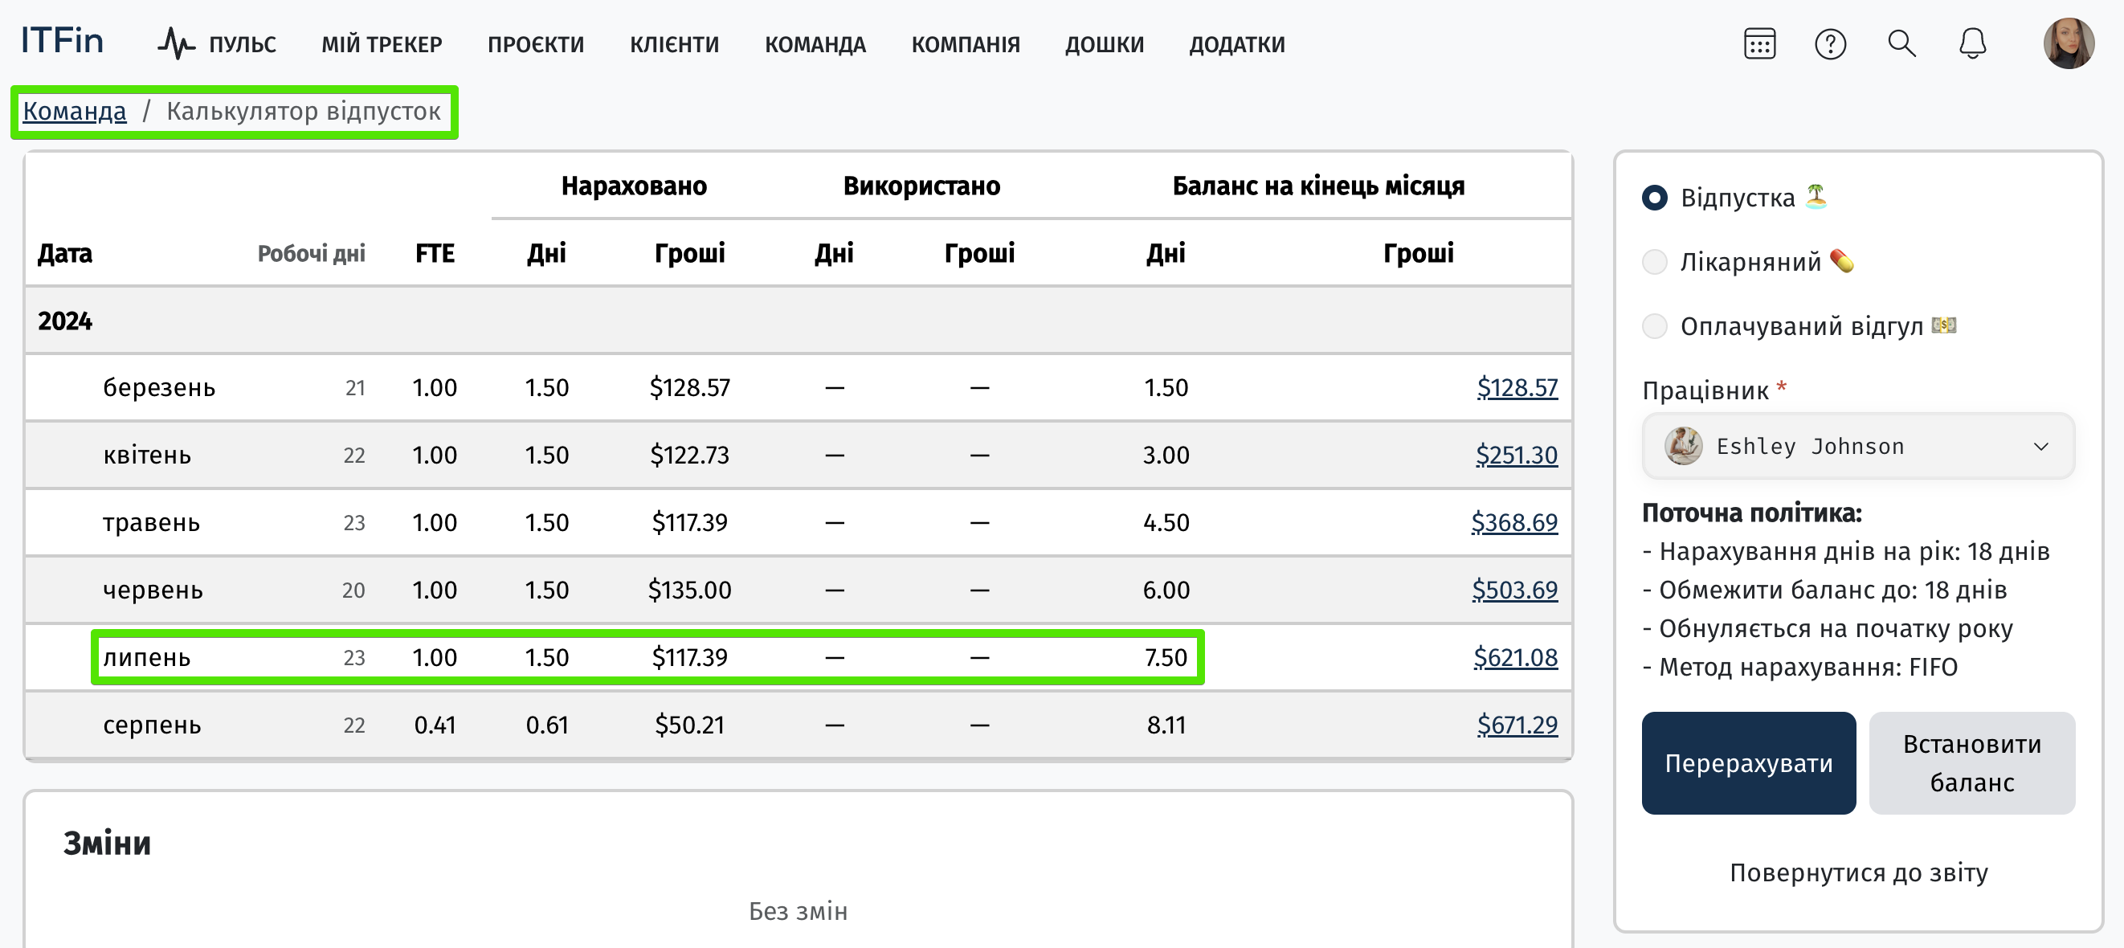Click the 2024 year group row
2124x948 pixels.
799,321
